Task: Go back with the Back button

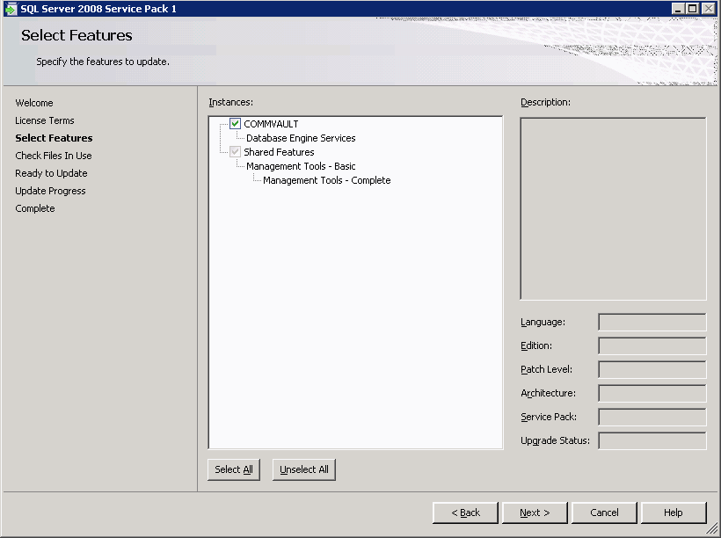Action: [x=465, y=513]
